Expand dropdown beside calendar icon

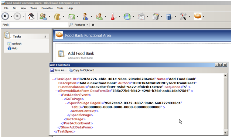77,17
